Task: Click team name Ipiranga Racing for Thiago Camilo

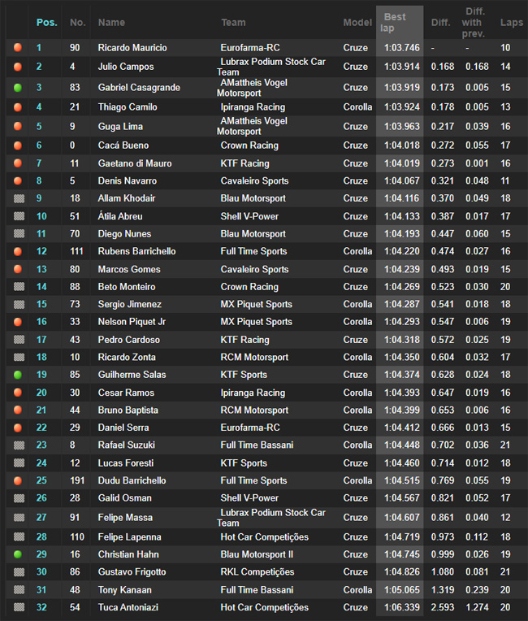Action: point(253,107)
